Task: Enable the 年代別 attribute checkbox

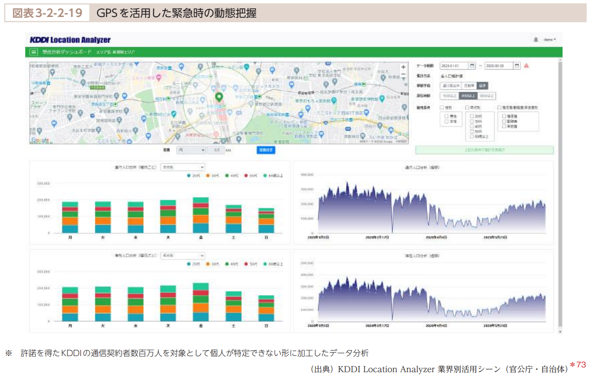Action: click(x=467, y=107)
